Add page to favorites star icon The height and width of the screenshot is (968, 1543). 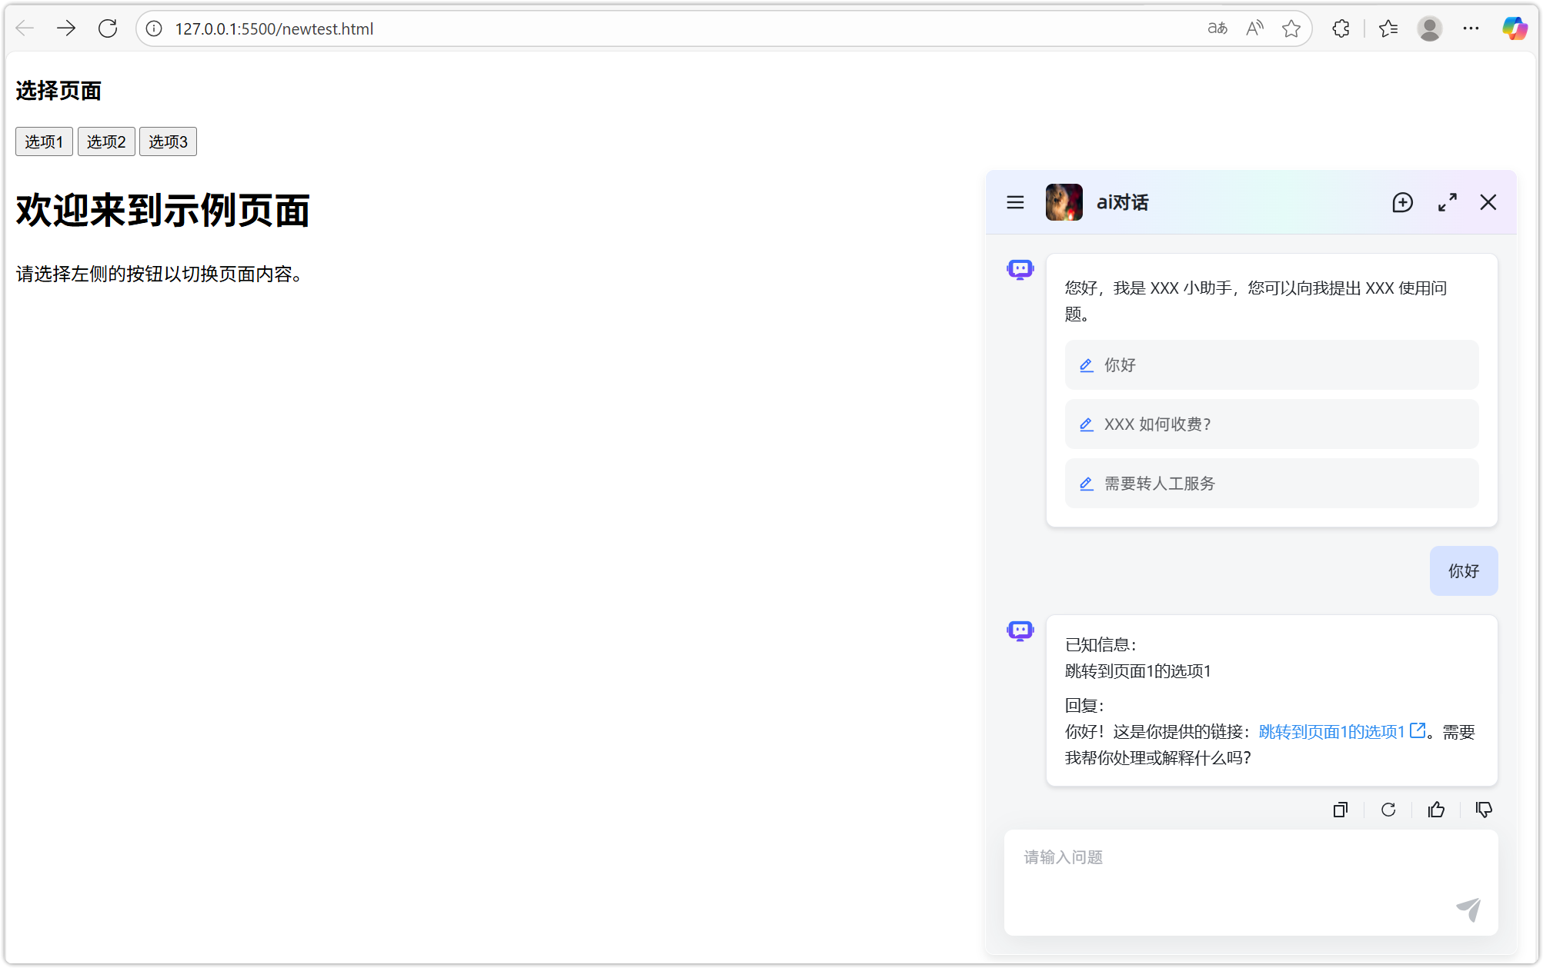1291,28
